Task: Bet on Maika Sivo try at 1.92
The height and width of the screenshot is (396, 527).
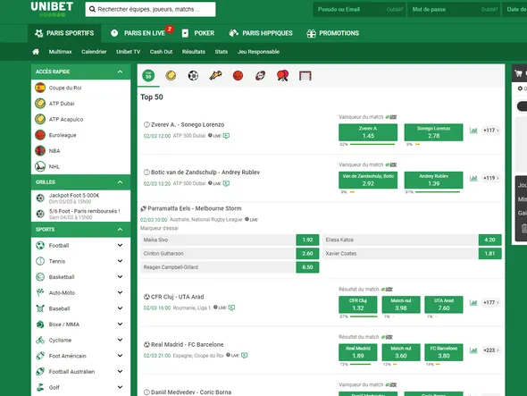Action: (307, 240)
